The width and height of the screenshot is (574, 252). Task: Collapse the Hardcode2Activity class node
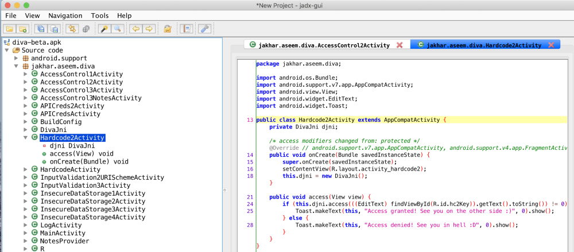click(x=25, y=137)
